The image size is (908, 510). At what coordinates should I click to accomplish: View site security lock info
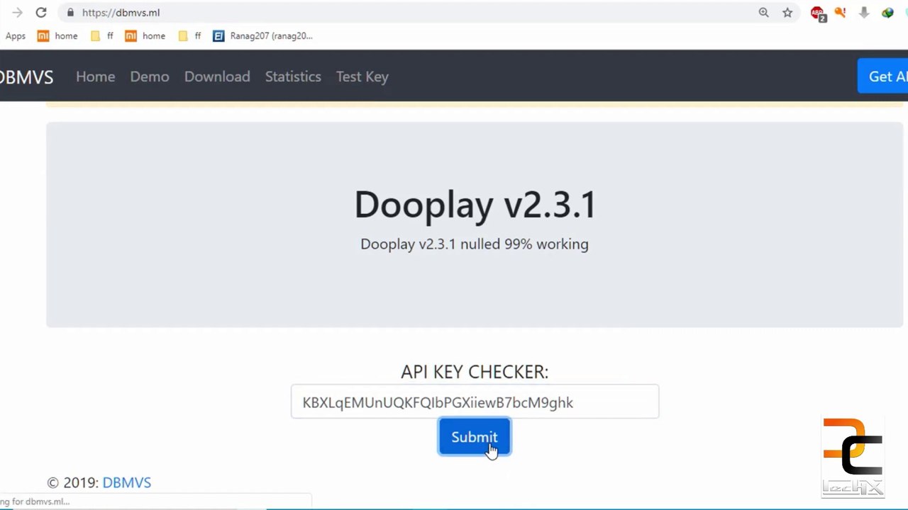click(70, 13)
